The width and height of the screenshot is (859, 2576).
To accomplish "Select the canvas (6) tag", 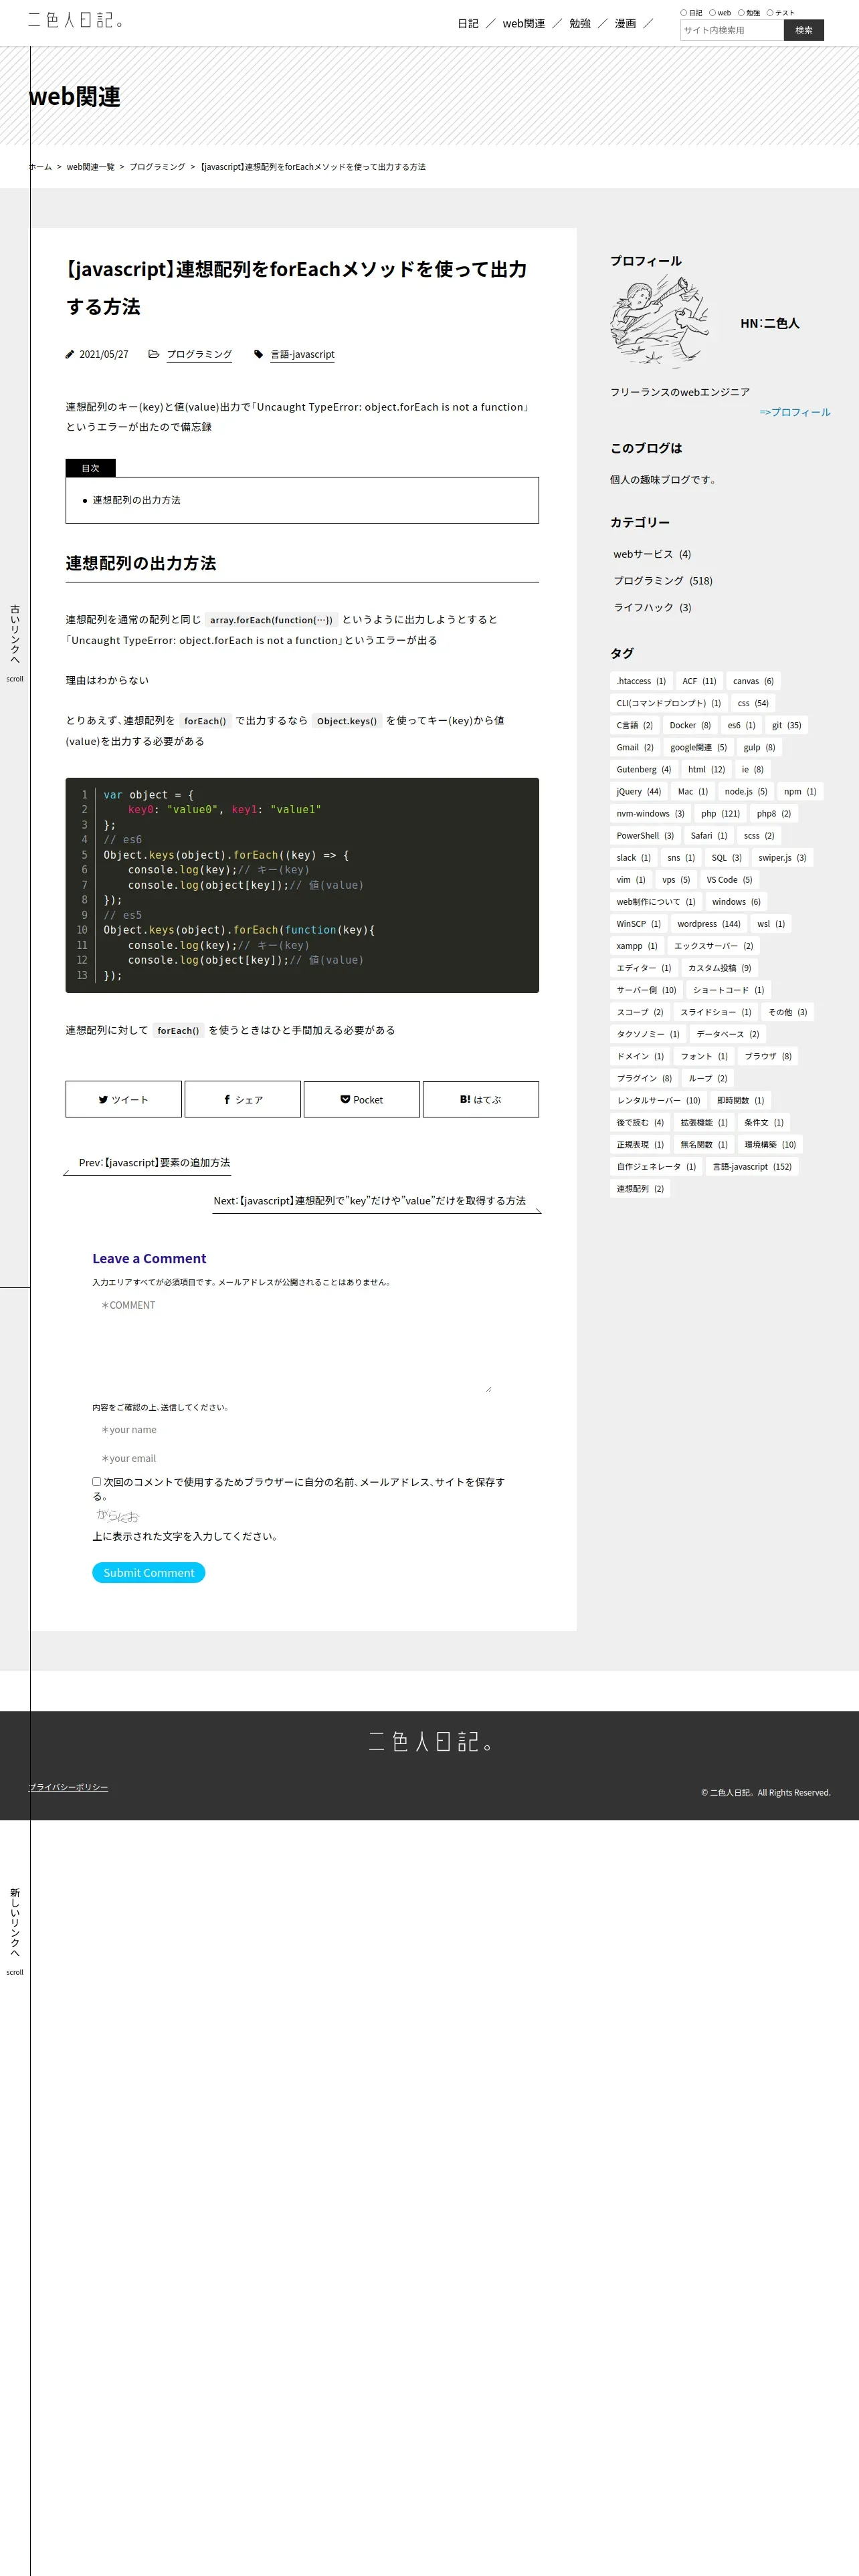I will tap(753, 681).
